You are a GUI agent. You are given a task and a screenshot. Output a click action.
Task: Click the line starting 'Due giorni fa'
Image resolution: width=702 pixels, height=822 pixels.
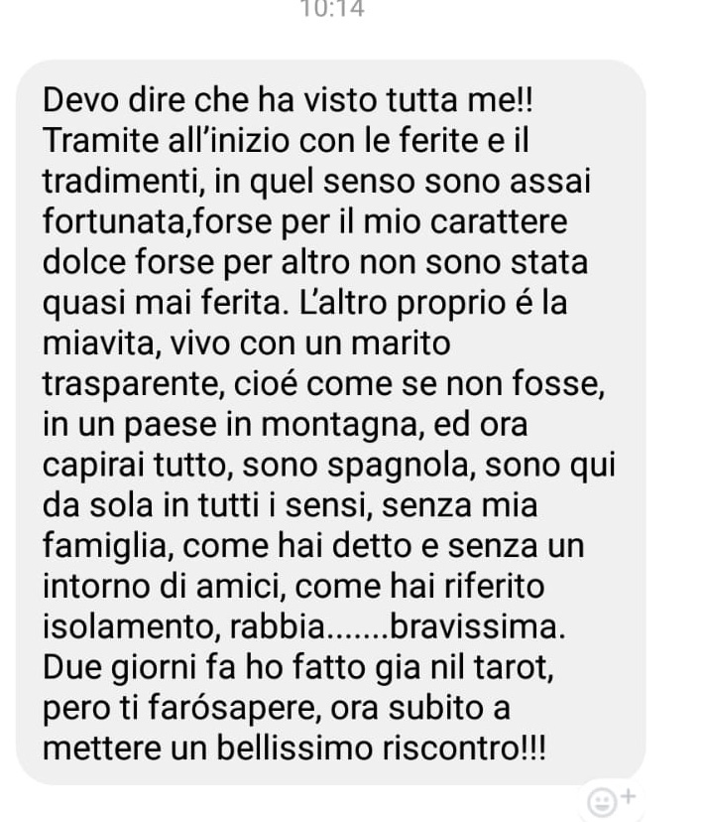297,668
